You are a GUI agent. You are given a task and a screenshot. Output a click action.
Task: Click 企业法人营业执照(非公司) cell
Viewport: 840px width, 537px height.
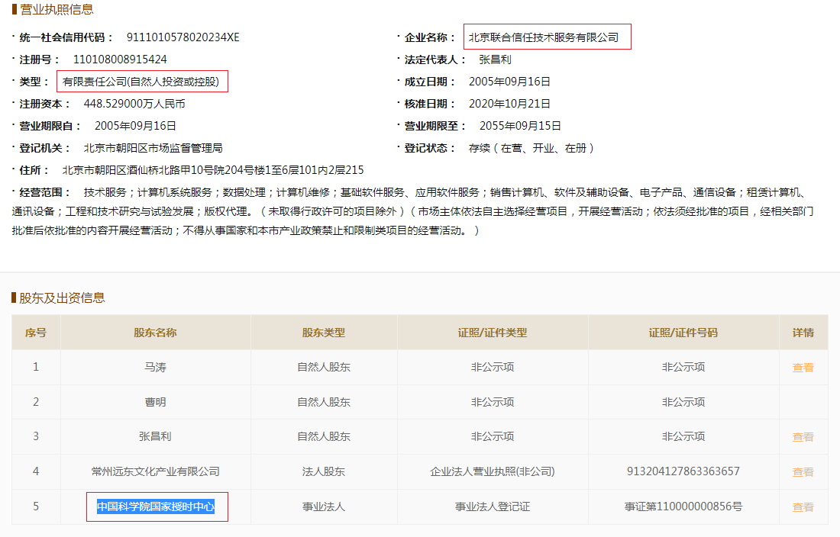pos(493,471)
